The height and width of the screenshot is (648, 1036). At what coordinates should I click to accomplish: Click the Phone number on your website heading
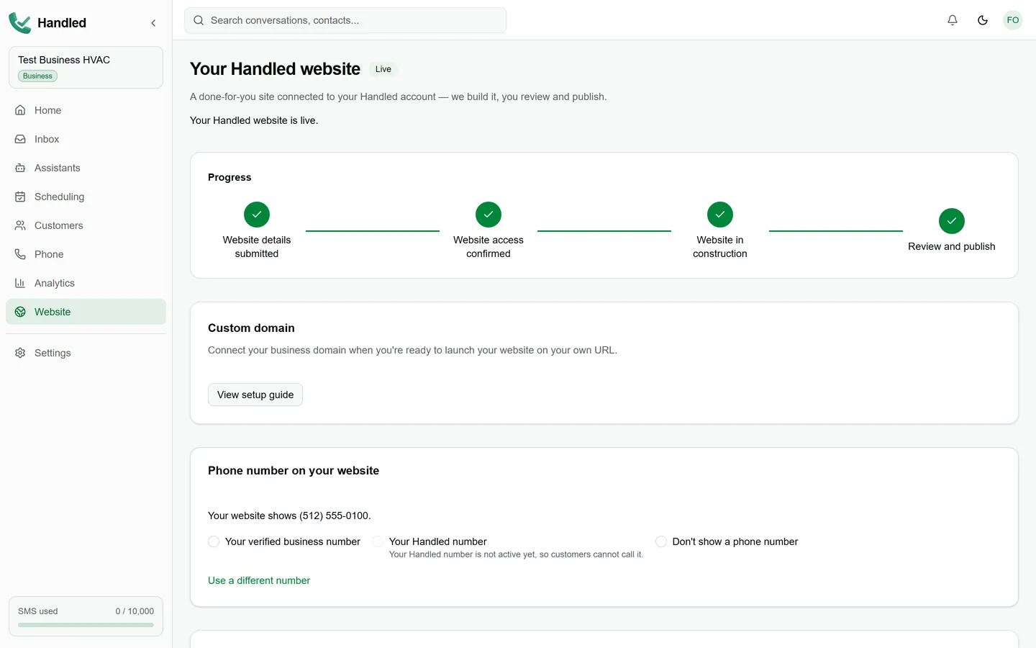tap(294, 471)
